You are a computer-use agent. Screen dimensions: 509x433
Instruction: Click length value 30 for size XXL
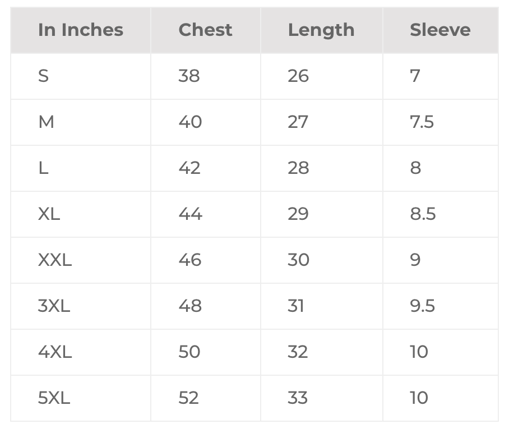pyautogui.click(x=298, y=260)
